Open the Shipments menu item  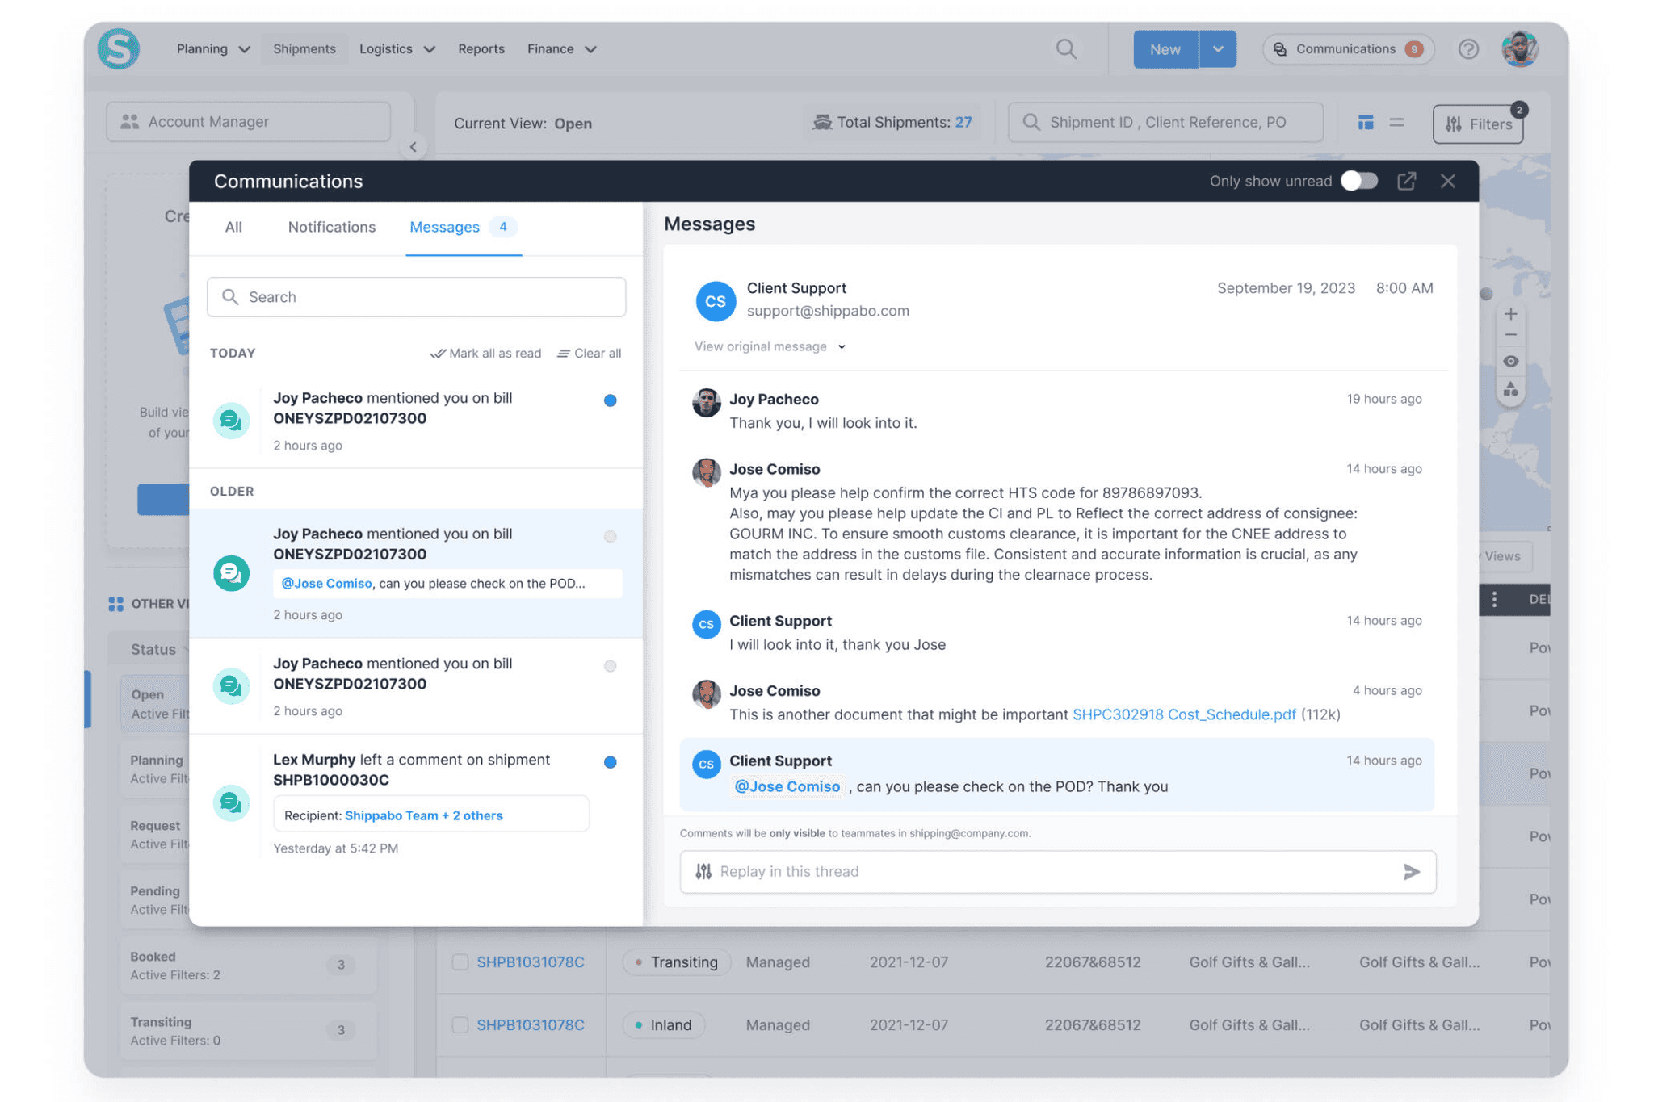click(x=304, y=49)
